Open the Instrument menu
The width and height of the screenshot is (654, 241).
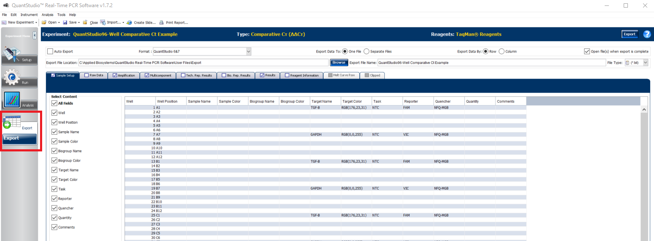pyautogui.click(x=29, y=15)
